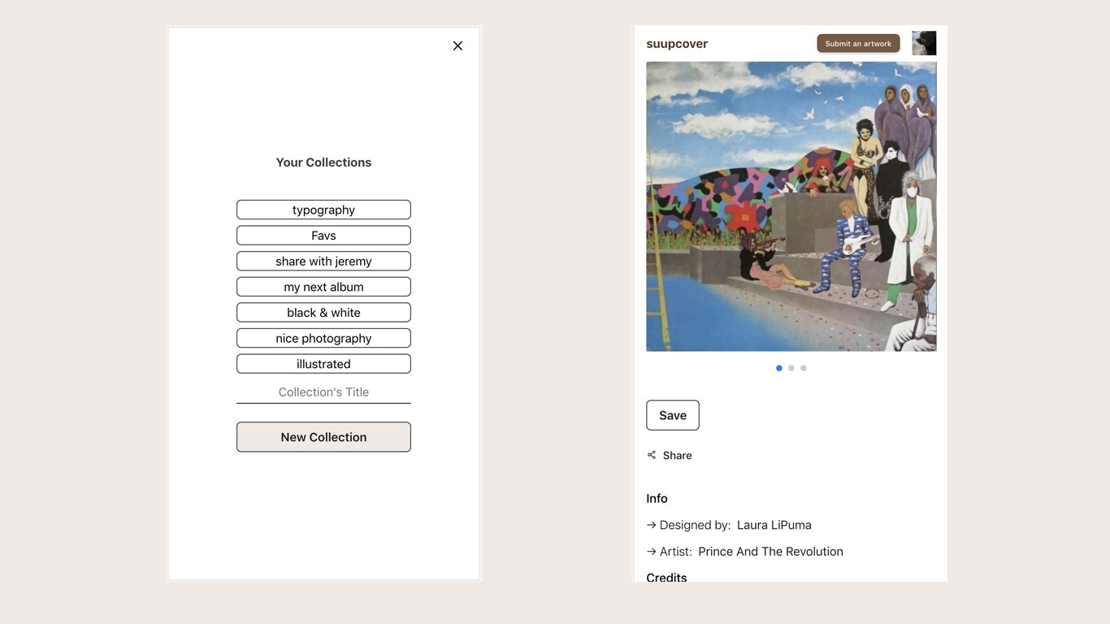Viewport: 1110px width, 624px height.
Task: Select the Favs collection
Action: [323, 236]
